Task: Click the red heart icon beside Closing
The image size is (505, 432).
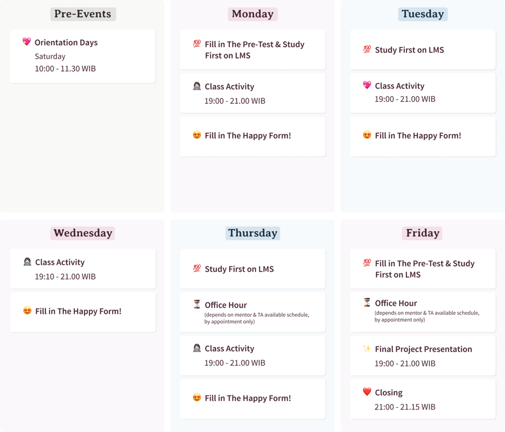Action: (367, 391)
